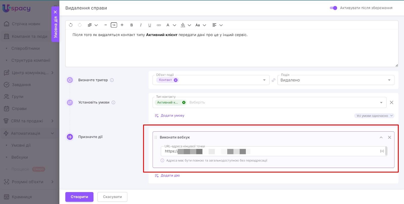The height and width of the screenshot is (204, 404).
Task: Remove the "Активний к..." contact type chip
Action: pos(184,102)
